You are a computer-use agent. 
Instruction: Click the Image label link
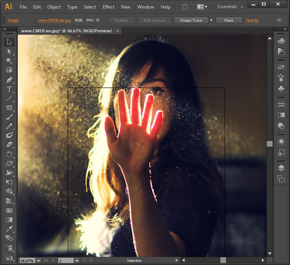coord(13,20)
